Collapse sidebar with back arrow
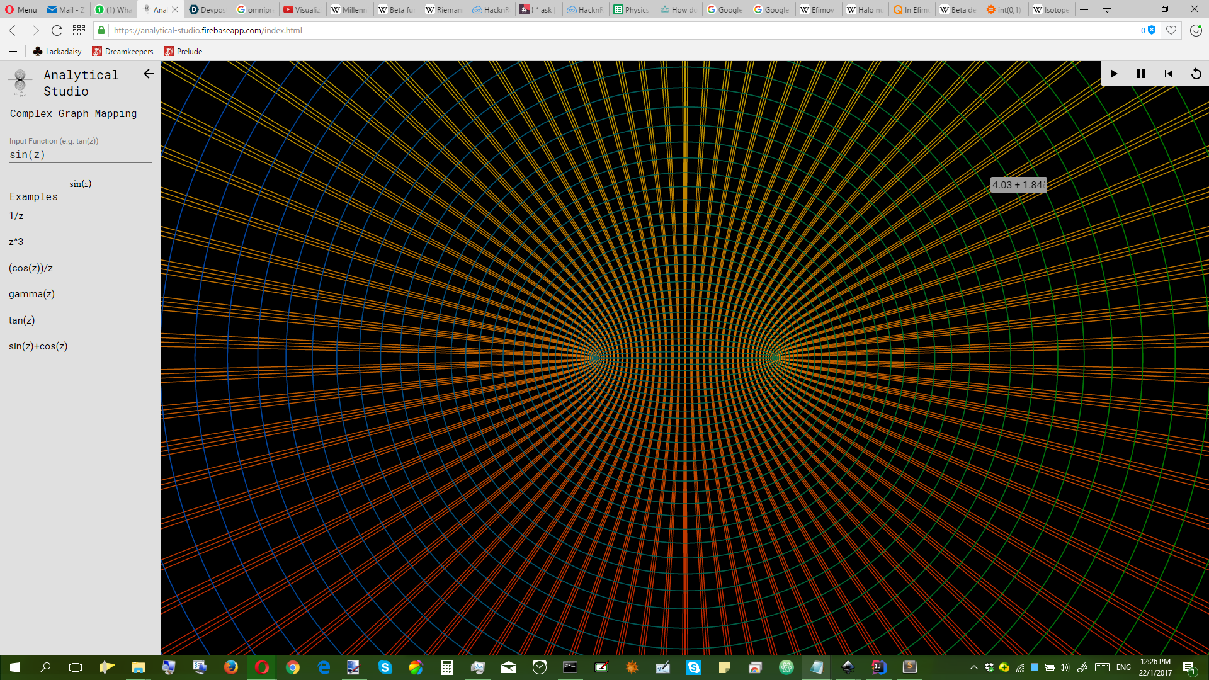 149,74
